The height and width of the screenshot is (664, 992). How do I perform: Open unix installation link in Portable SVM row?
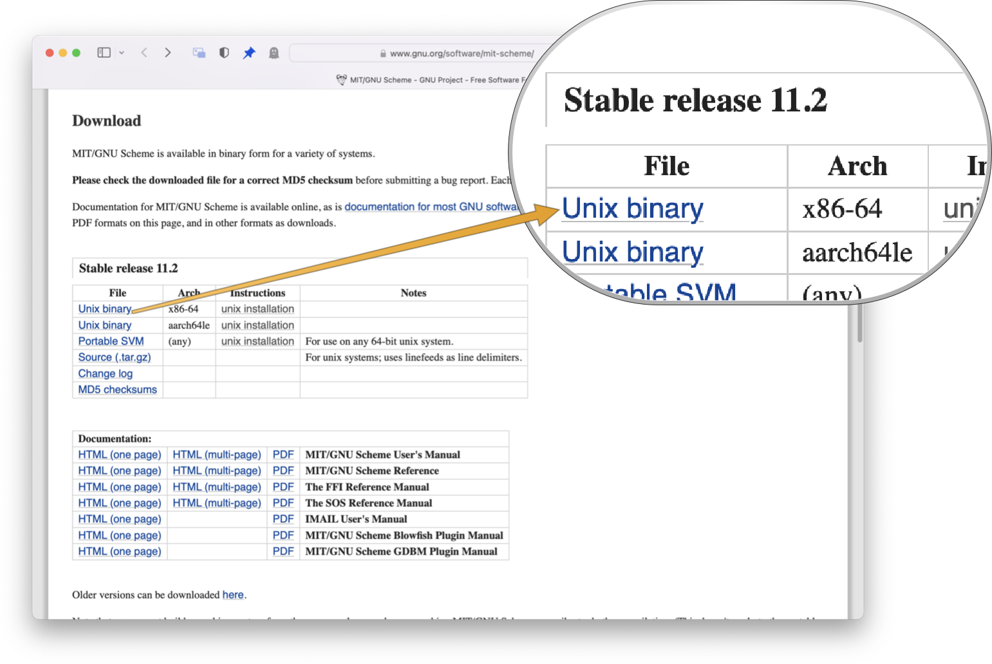pyautogui.click(x=257, y=341)
